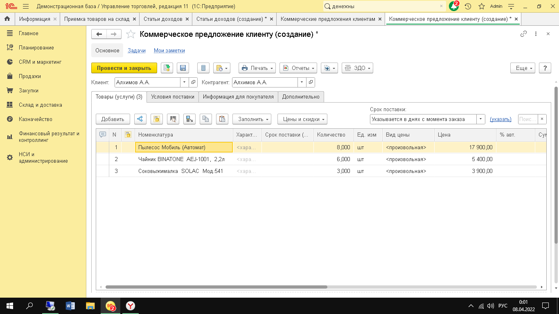Screen dimensions: 559x314
Task: Click the split row arrows icon next to Добавить
Action: coord(140,119)
